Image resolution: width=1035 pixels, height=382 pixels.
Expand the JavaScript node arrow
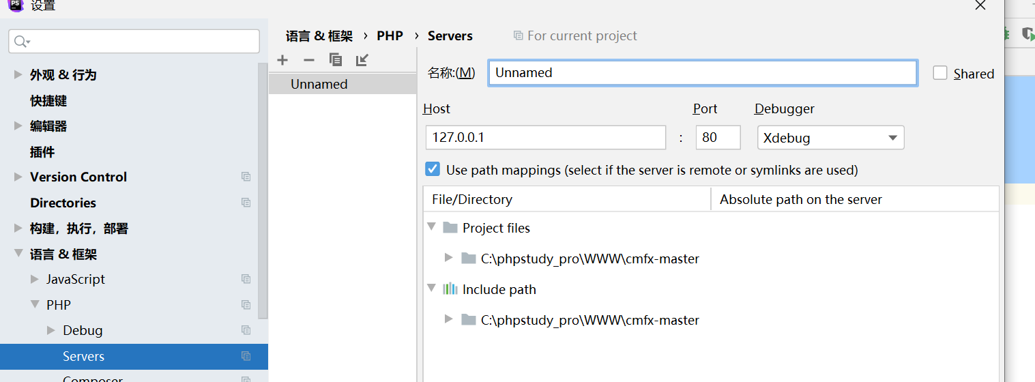coord(35,279)
